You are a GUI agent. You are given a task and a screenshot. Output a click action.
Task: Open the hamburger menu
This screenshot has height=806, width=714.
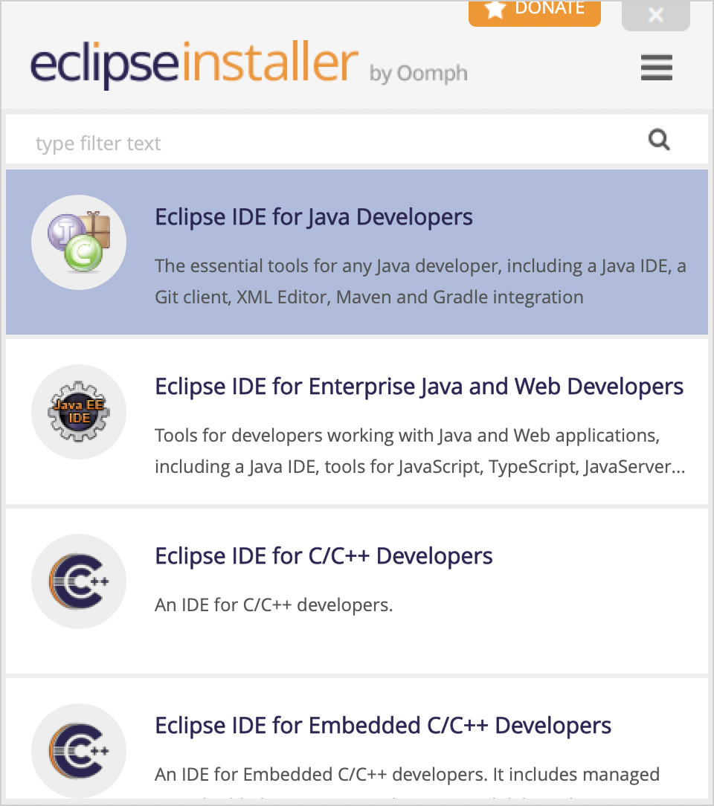[657, 68]
